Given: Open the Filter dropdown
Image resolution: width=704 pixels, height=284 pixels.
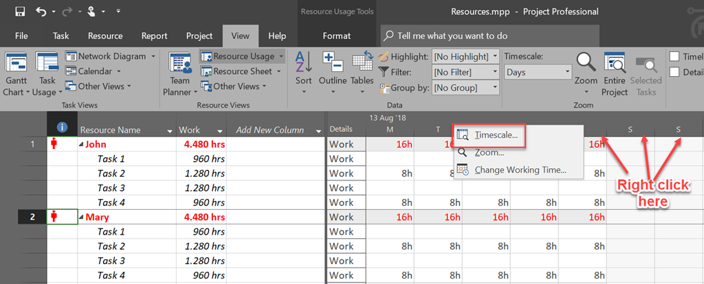Looking at the screenshot, I should point(465,72).
